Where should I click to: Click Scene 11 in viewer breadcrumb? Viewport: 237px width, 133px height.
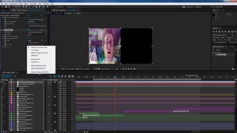69,13
